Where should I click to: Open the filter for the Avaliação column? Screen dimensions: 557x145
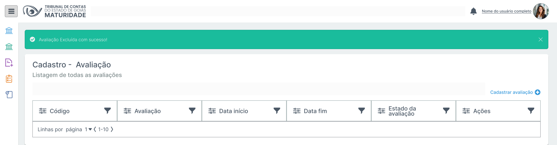point(192,111)
